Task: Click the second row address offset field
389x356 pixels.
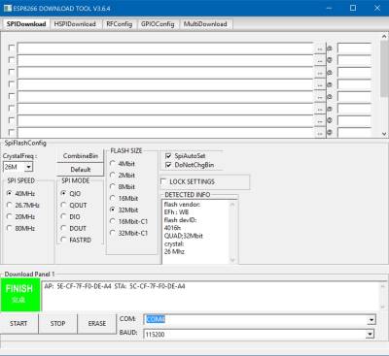Action: 354,60
